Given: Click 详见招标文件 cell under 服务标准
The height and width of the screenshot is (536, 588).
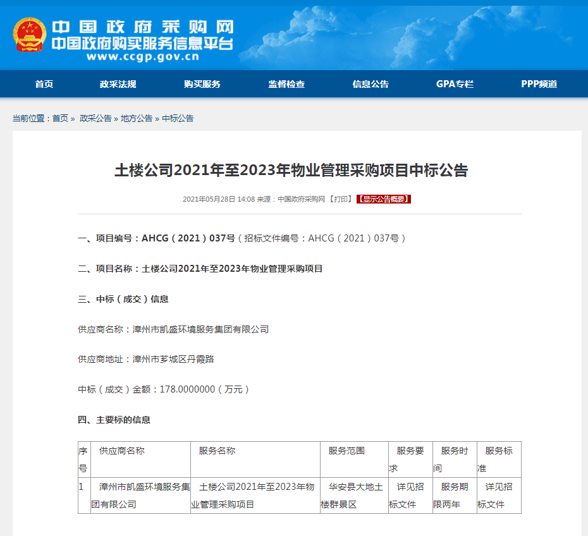Looking at the screenshot, I should click(499, 496).
